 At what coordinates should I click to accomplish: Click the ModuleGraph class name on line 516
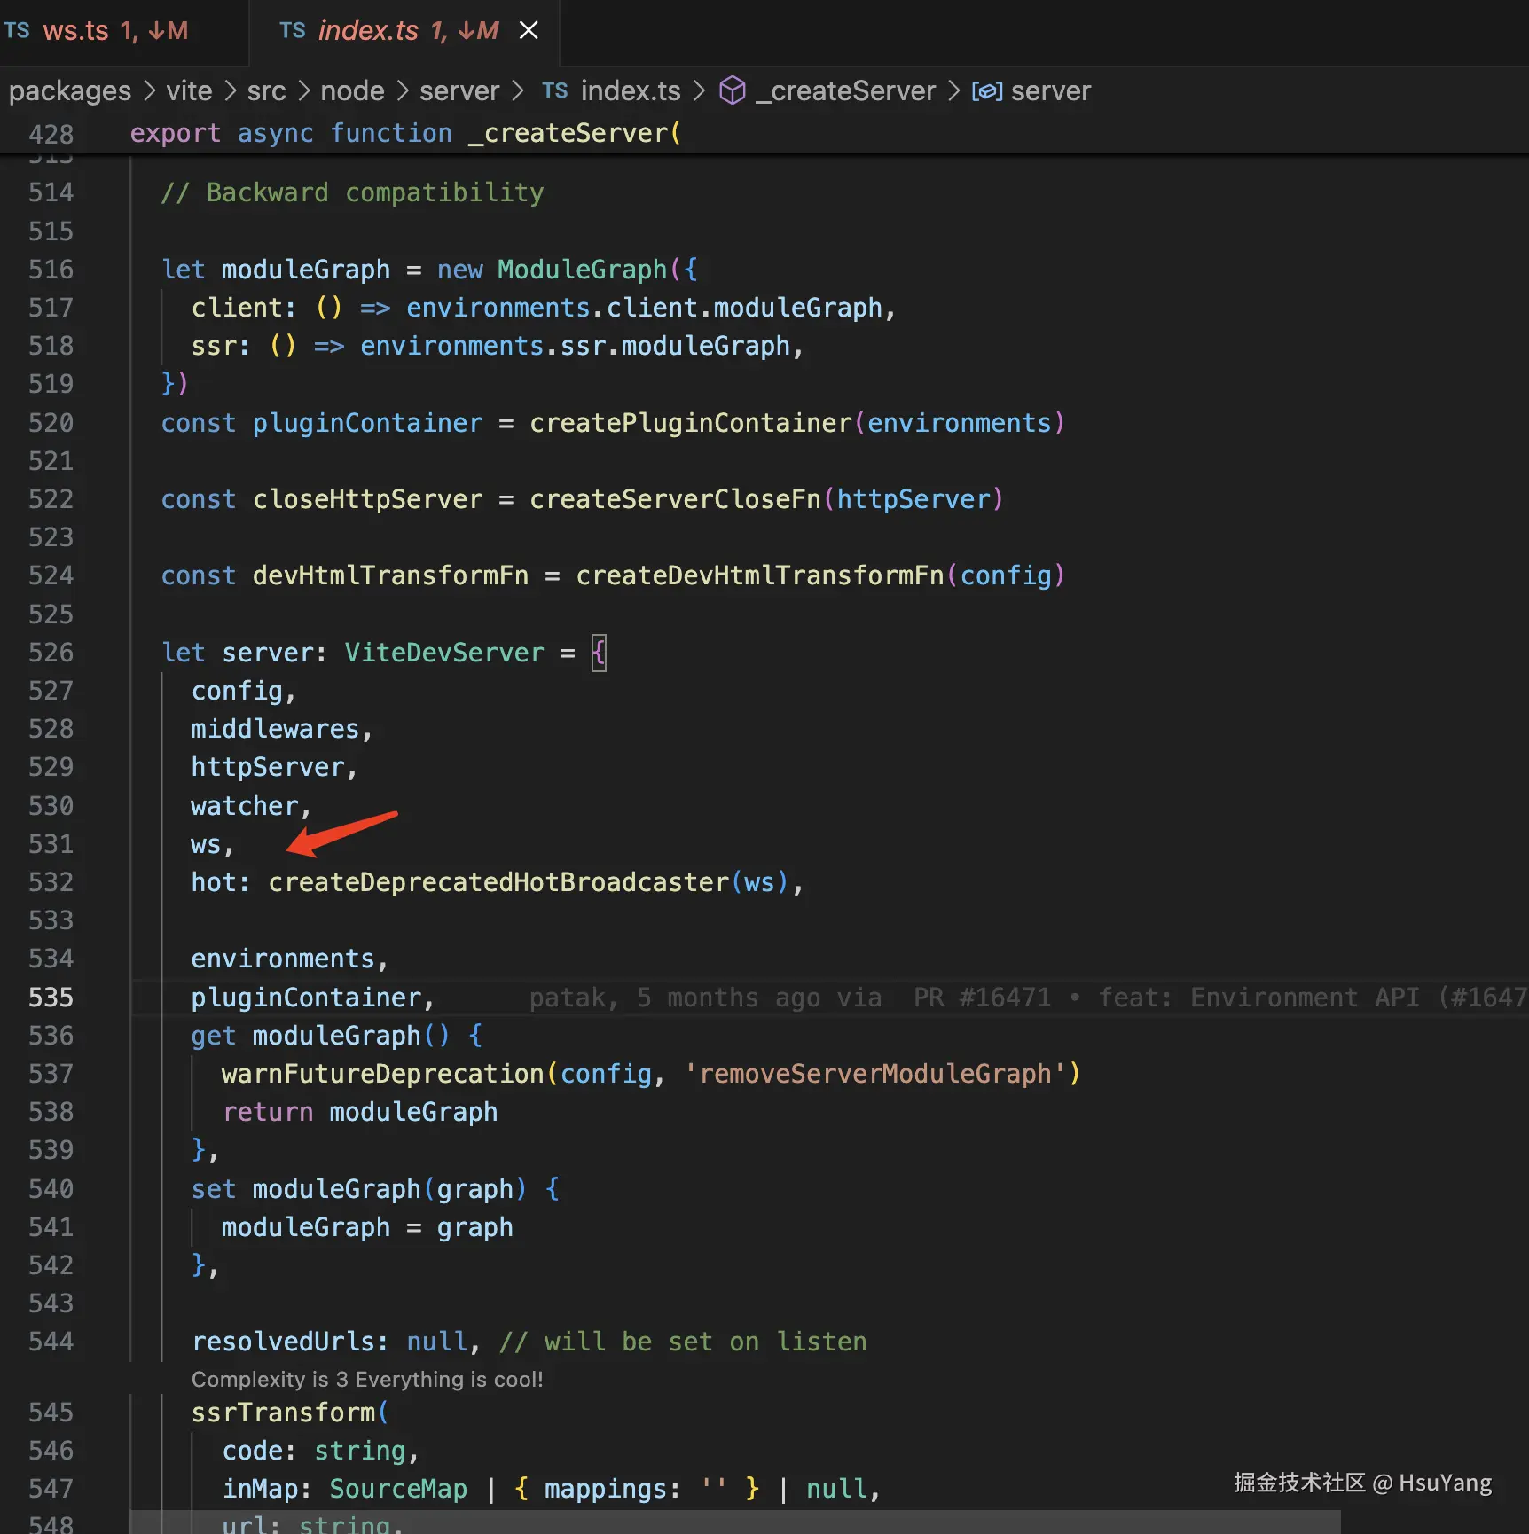[582, 270]
